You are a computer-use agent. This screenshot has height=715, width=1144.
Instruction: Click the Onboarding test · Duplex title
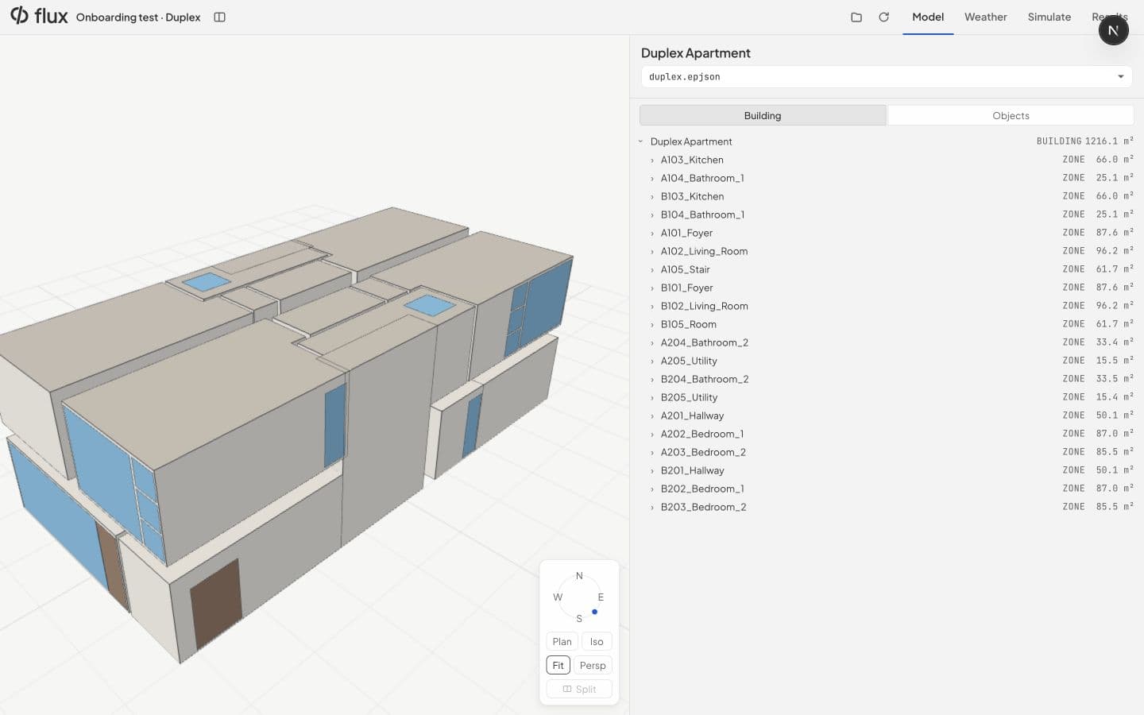pyautogui.click(x=138, y=17)
